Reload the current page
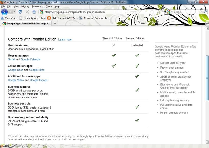The image size is (209, 148). coord(20,12)
